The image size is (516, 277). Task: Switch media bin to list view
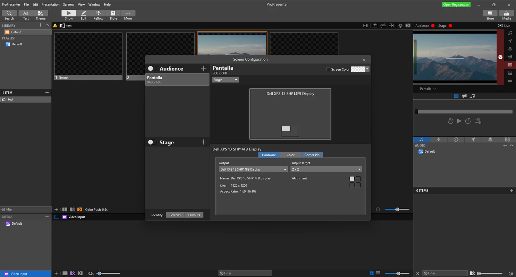pos(378,273)
